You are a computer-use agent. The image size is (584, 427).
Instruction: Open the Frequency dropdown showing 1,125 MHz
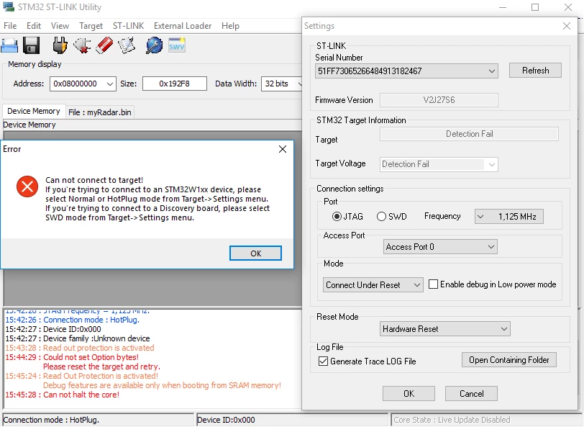(x=508, y=217)
